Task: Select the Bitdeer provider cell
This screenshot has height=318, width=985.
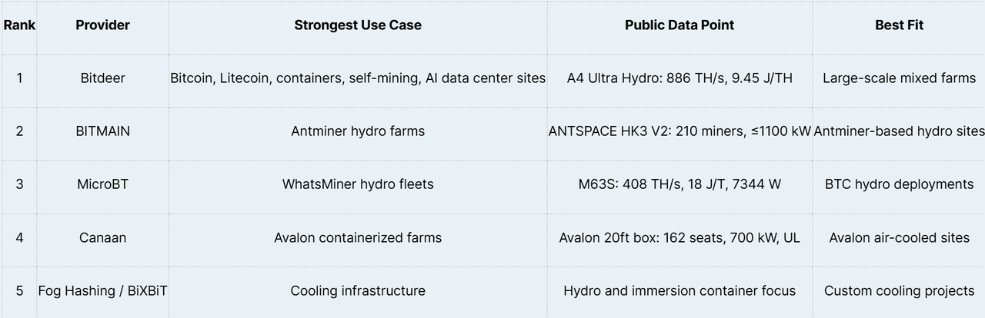Action: (102, 78)
